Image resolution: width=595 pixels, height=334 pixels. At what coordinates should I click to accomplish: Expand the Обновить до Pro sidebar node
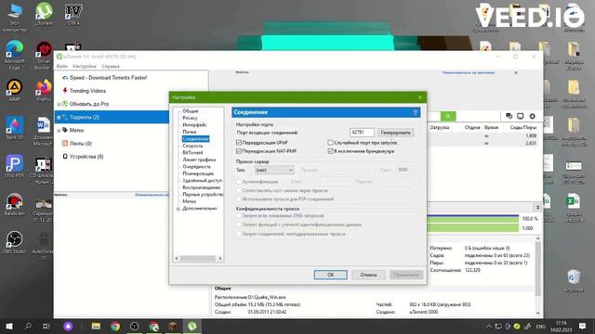(59, 104)
